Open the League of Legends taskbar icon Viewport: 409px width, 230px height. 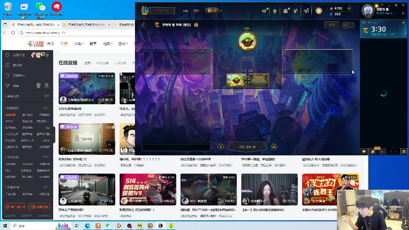161,226
